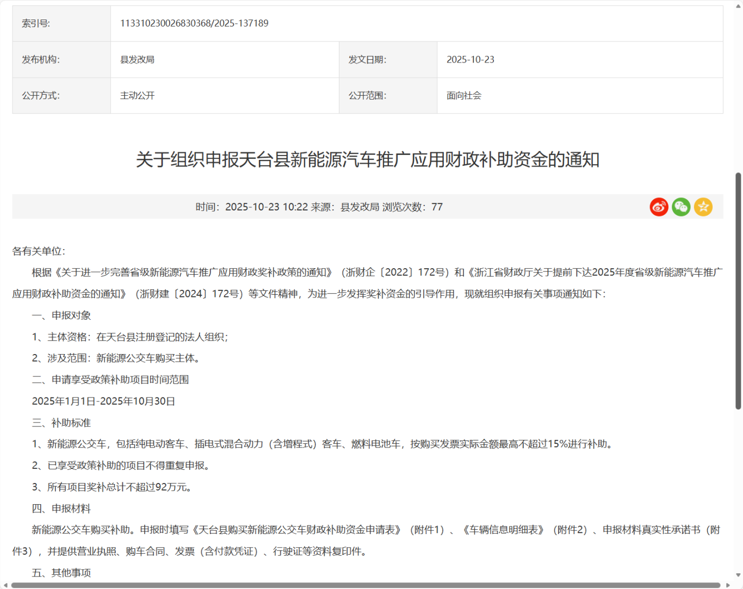Select section heading 三、补助标准

pos(61,423)
